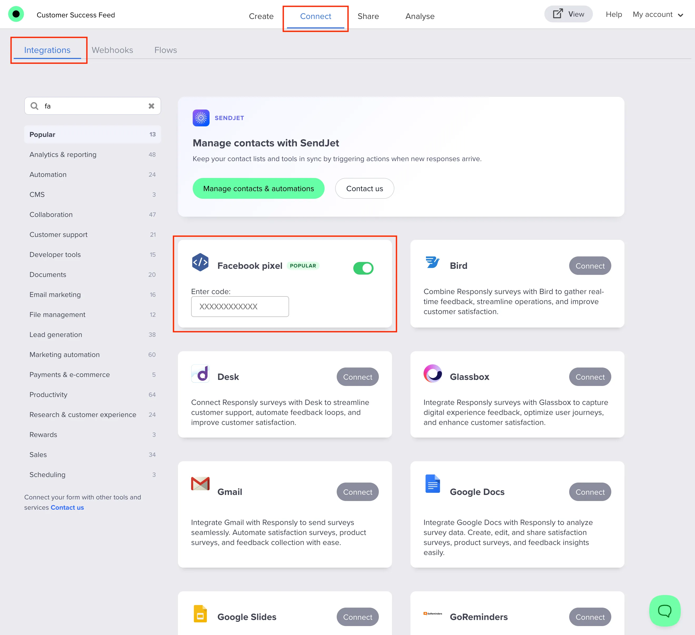Select the CMS category

point(92,195)
